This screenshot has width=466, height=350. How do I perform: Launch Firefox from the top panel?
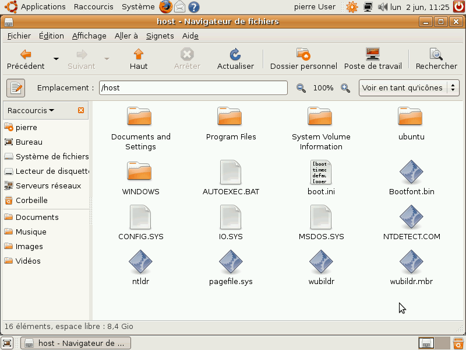pyautogui.click(x=165, y=7)
